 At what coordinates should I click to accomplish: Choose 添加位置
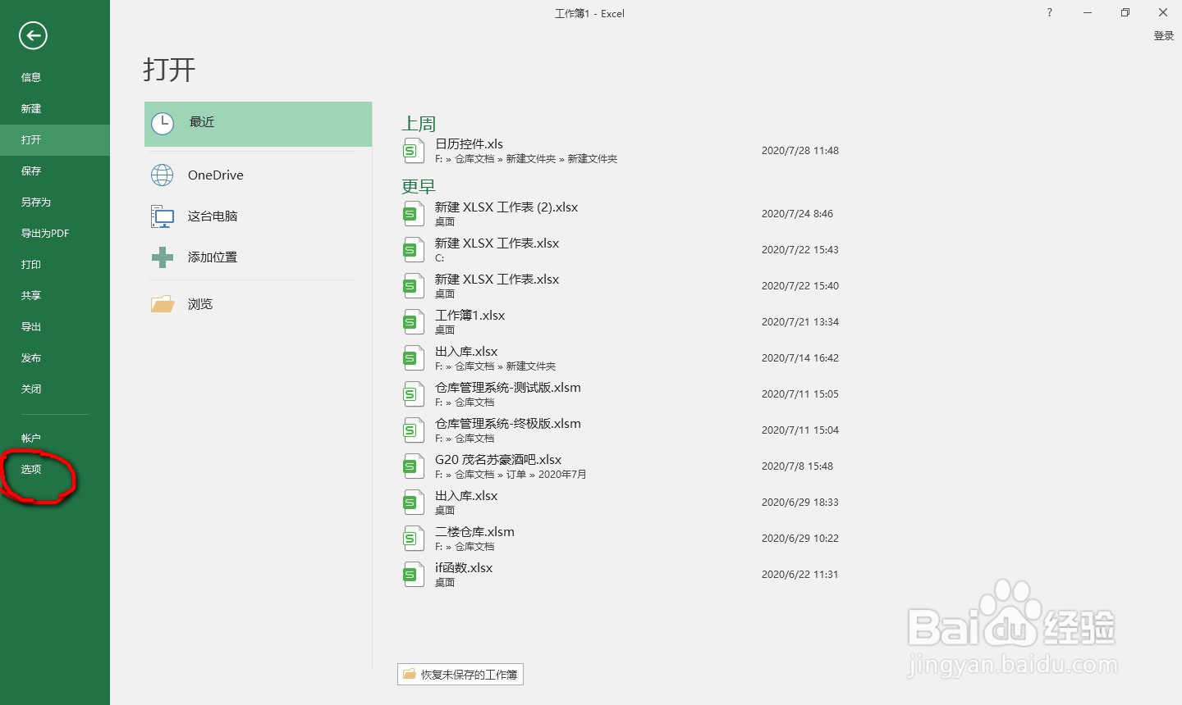(x=258, y=257)
